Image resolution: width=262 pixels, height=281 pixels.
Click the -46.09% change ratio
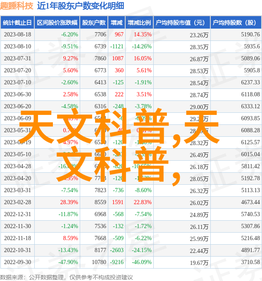coord(142,262)
